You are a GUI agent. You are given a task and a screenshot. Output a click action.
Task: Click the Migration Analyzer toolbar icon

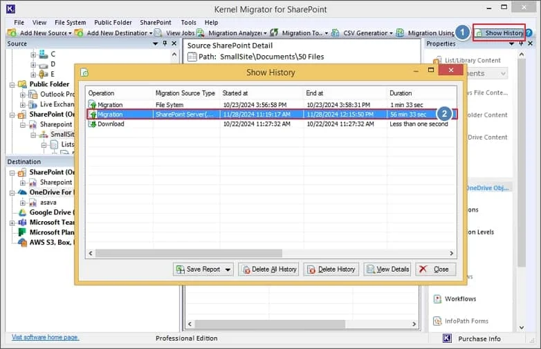(x=201, y=32)
